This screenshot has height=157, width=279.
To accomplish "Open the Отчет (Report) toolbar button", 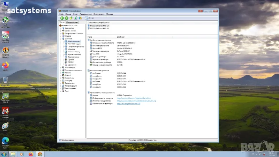I will pos(89,18).
